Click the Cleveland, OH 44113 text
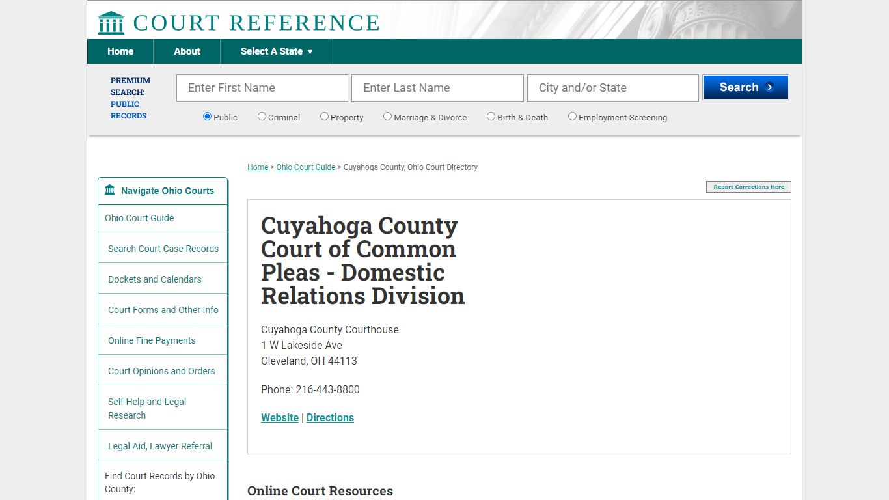Image resolution: width=889 pixels, height=500 pixels. pos(309,361)
